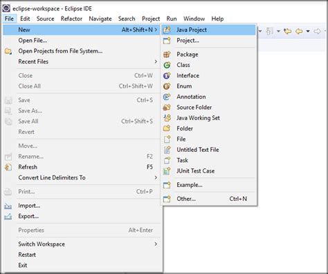Click the Rename... entry

coord(82,157)
